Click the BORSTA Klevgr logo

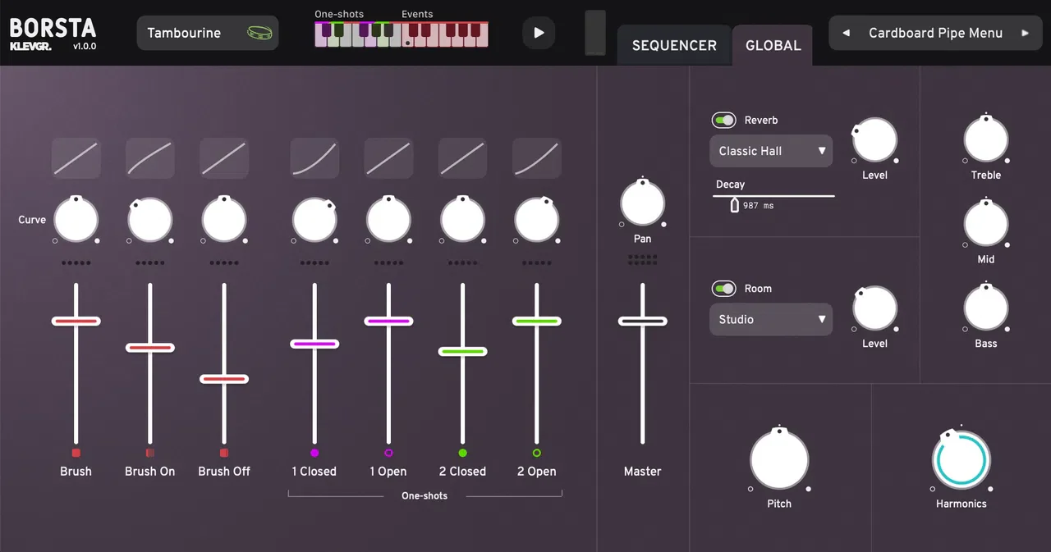click(53, 34)
